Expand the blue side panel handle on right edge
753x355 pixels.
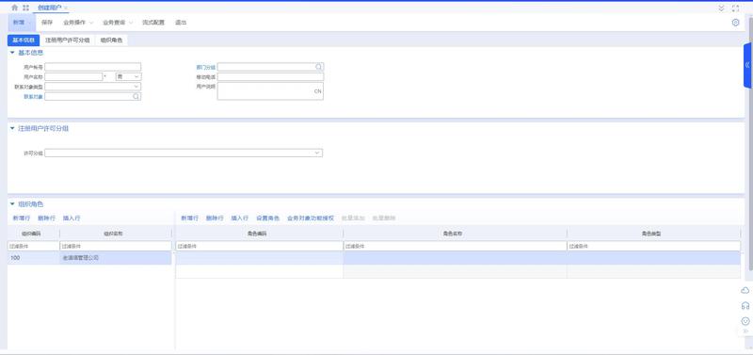[x=747, y=65]
